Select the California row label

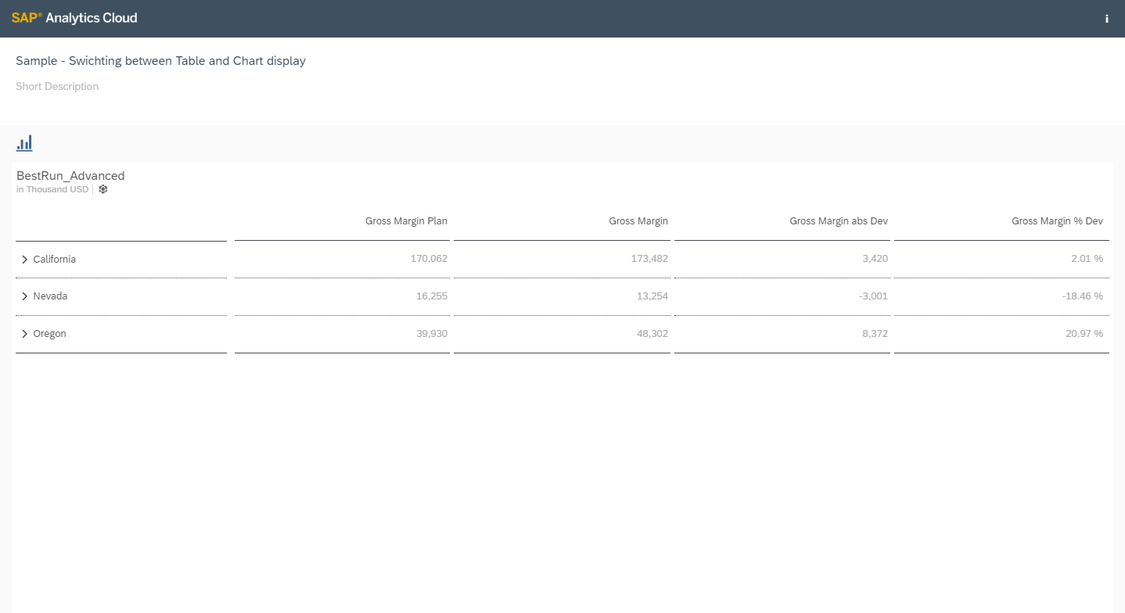coord(54,260)
